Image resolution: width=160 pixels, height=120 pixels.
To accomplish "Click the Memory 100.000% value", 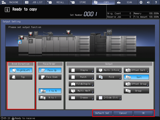I will point(154,13).
